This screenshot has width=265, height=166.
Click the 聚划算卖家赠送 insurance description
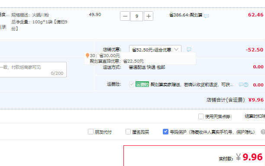(192, 85)
